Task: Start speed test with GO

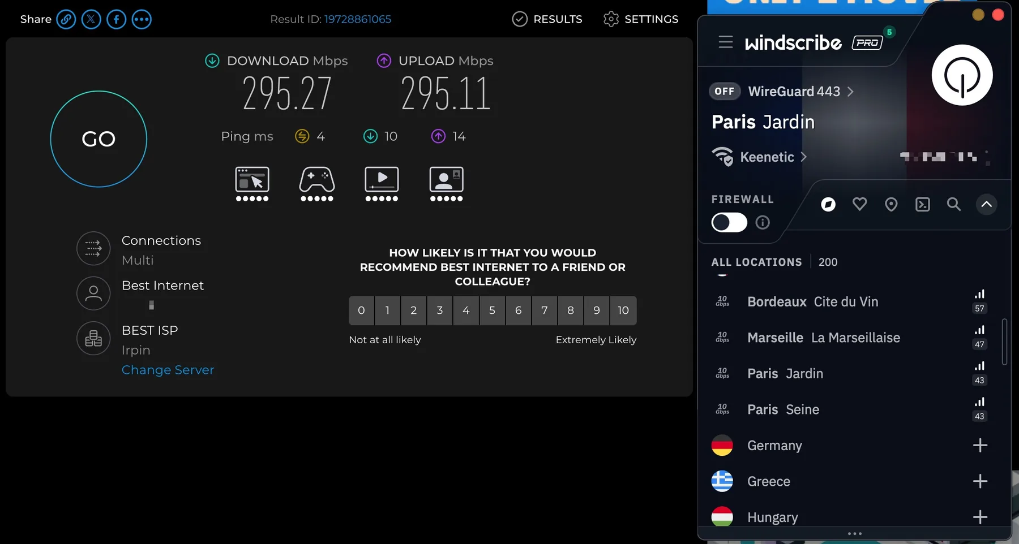Action: (x=99, y=139)
